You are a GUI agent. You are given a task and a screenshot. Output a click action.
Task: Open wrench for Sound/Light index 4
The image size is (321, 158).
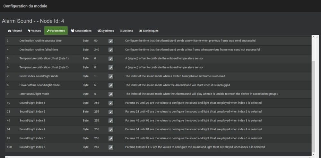111,129
